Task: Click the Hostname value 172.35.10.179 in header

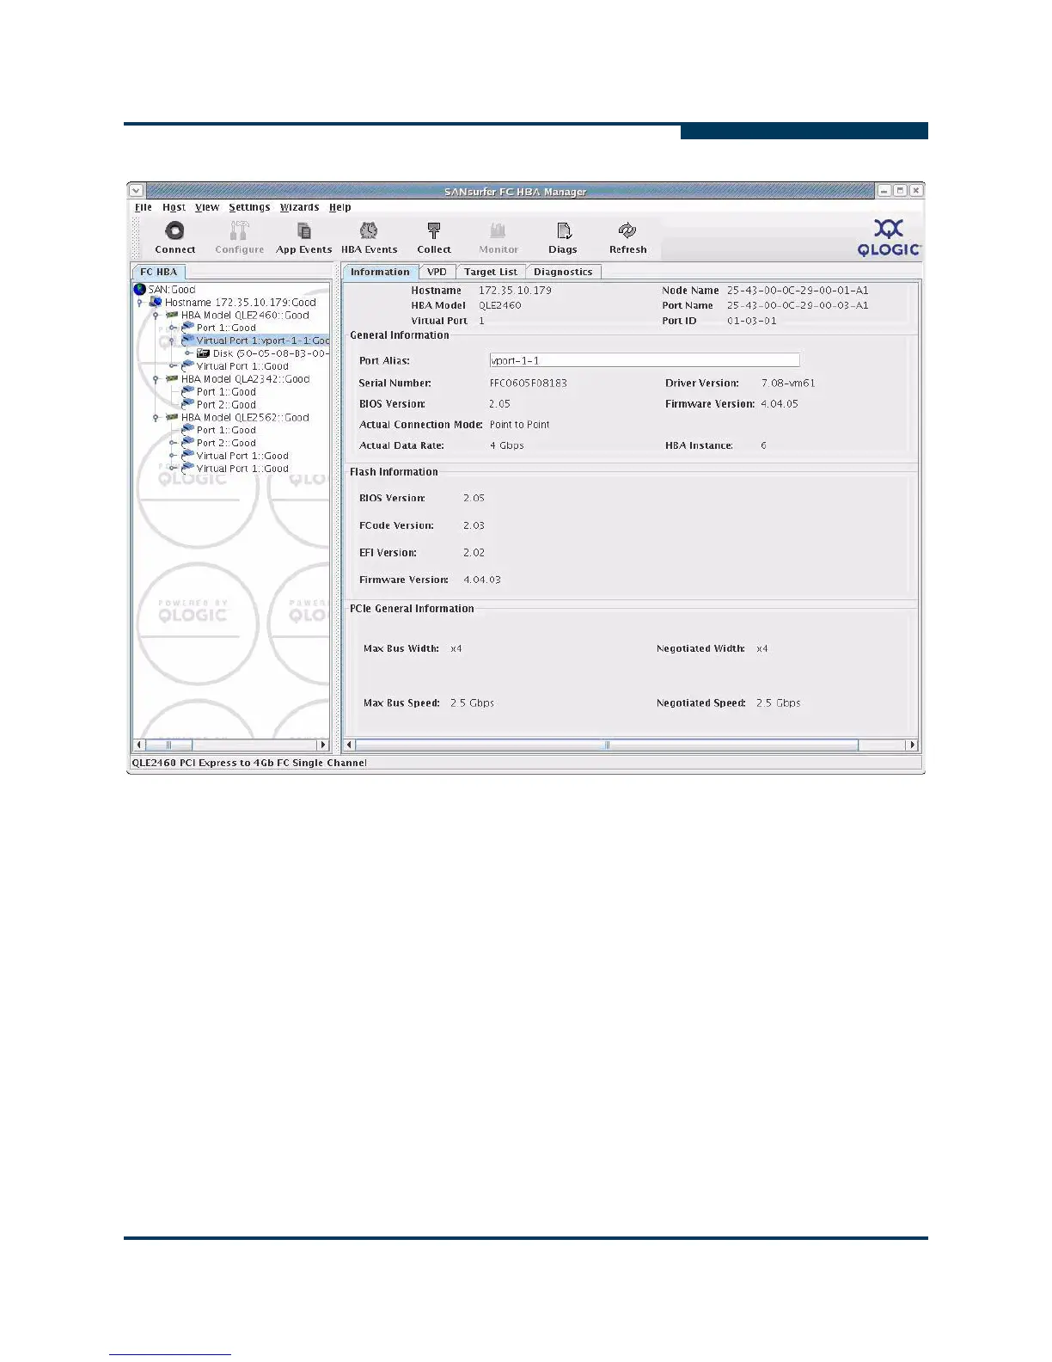Action: pyautogui.click(x=515, y=290)
